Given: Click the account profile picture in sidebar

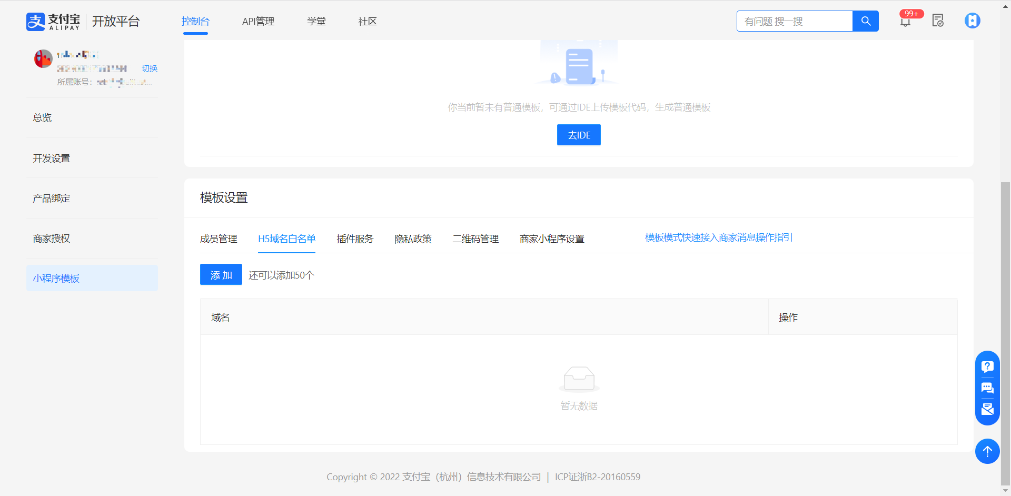Looking at the screenshot, I should pyautogui.click(x=43, y=59).
